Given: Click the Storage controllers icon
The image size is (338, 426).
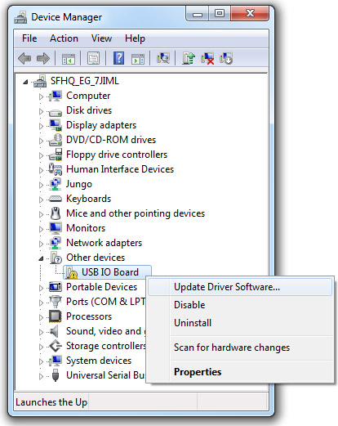Looking at the screenshot, I should [x=56, y=346].
